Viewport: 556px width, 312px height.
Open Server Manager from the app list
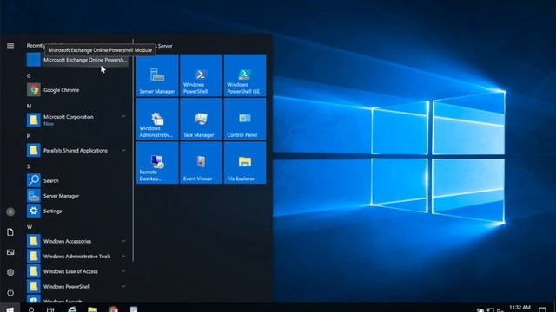(77, 196)
